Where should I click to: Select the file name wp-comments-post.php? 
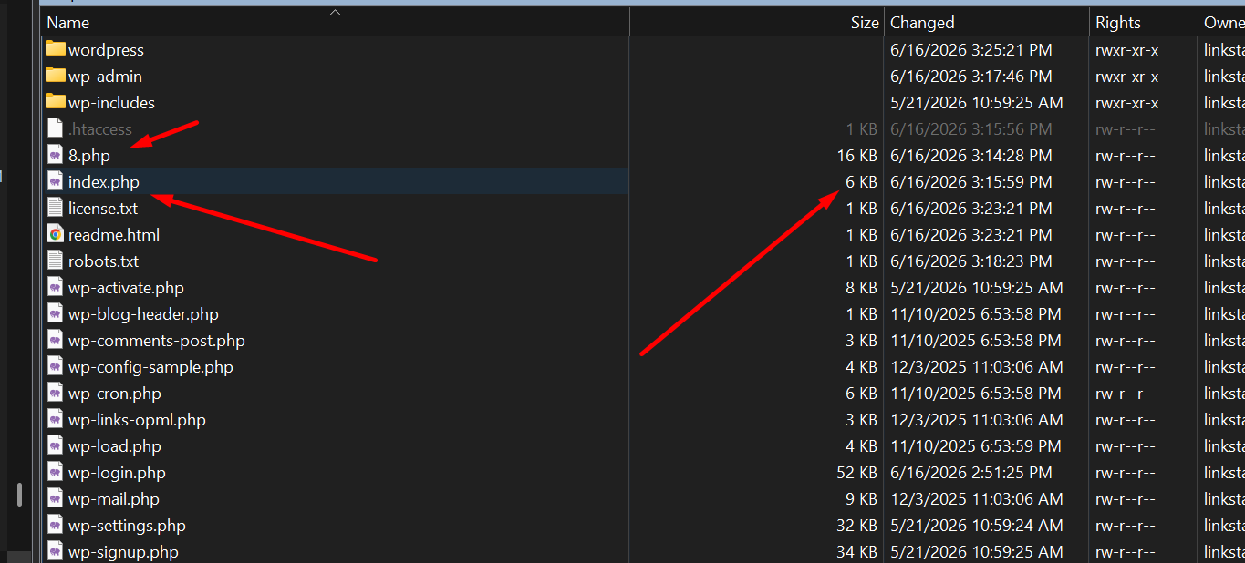157,341
